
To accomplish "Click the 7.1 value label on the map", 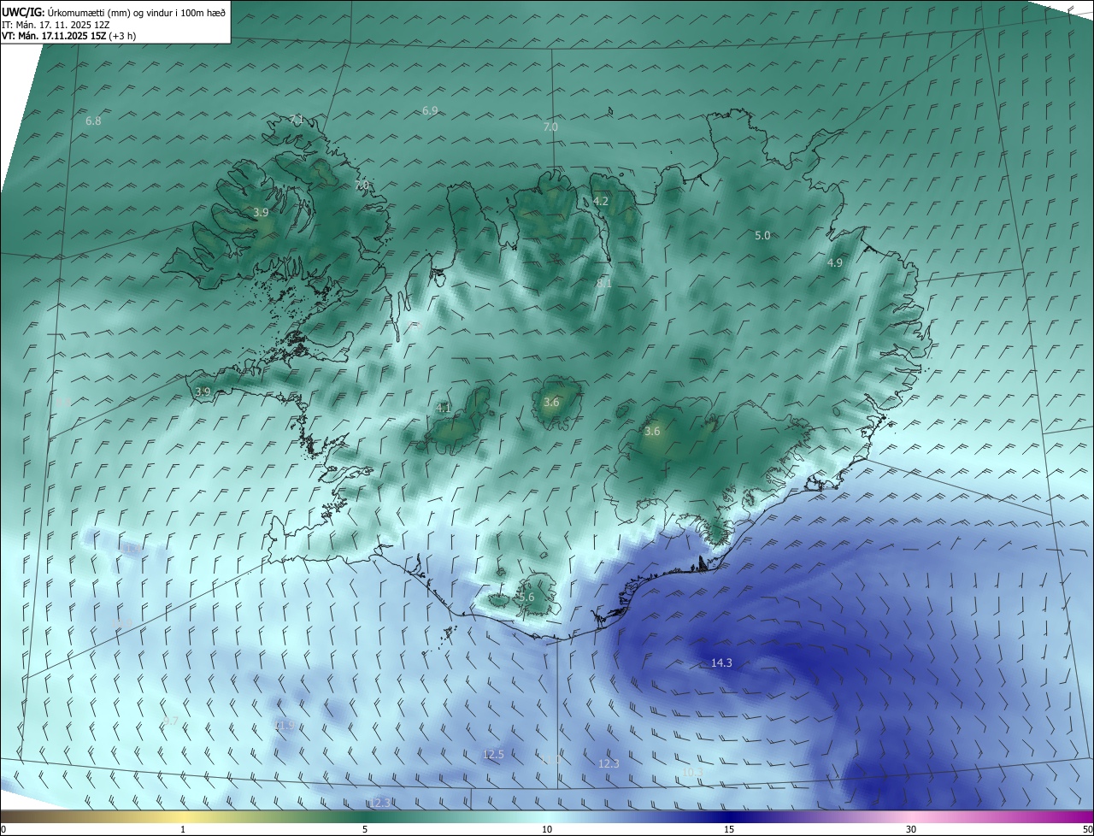I will click(x=297, y=119).
